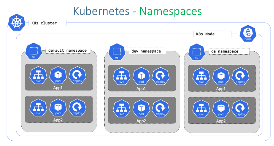Click App2 label in dev namespace
The image size is (274, 146).
141,121
